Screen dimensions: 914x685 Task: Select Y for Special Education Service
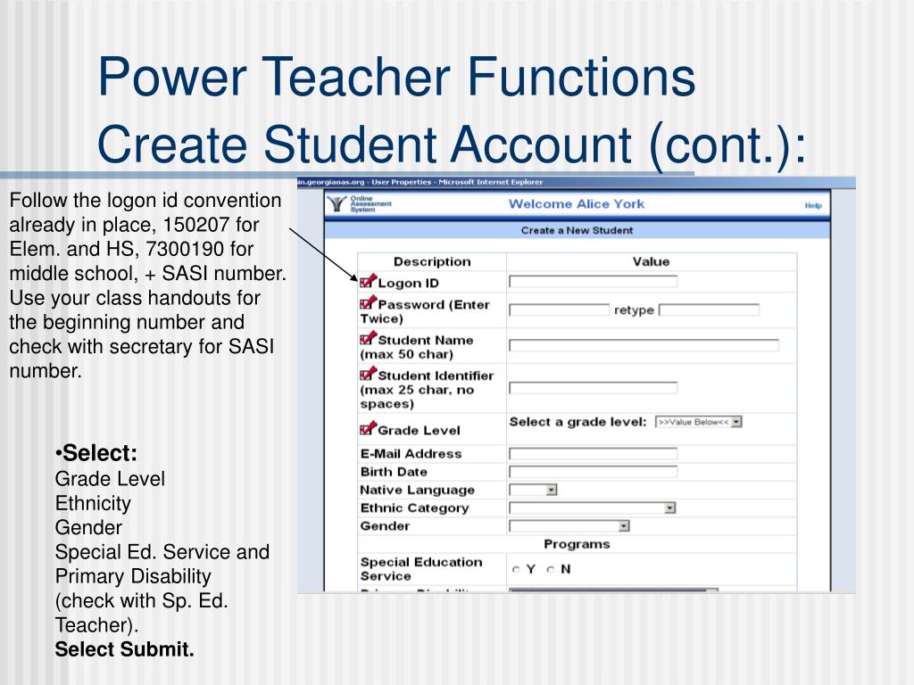516,570
